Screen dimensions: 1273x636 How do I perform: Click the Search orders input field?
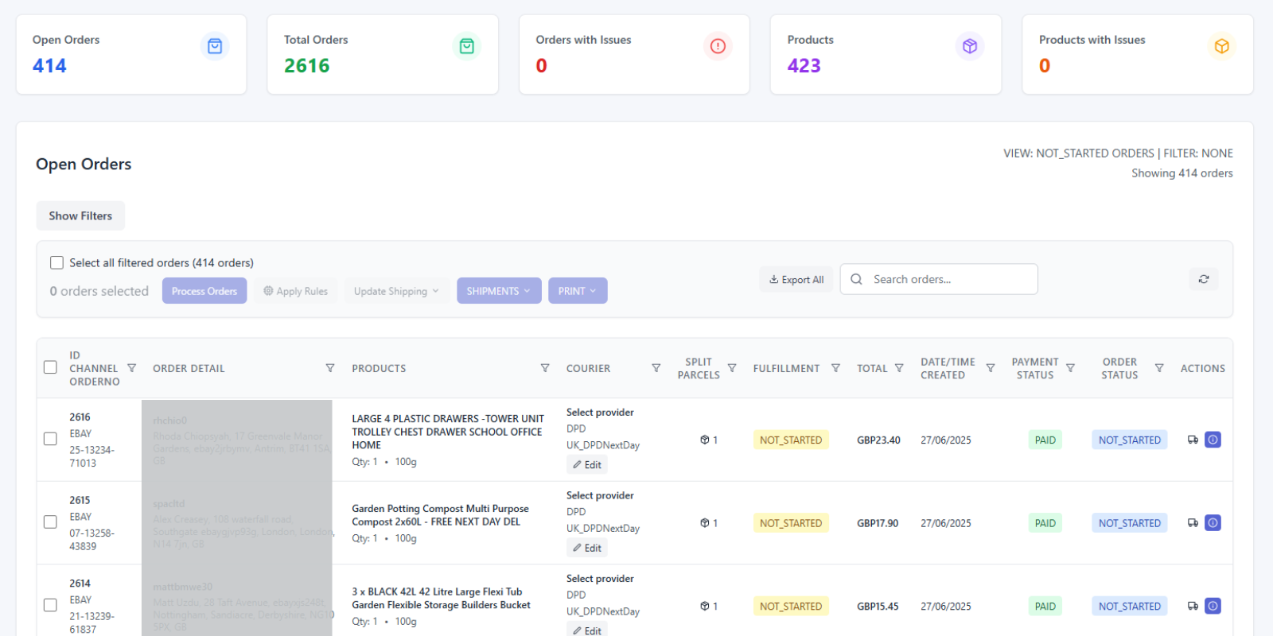point(939,279)
